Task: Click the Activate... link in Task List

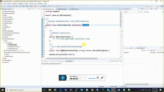Action: (x=147, y=12)
